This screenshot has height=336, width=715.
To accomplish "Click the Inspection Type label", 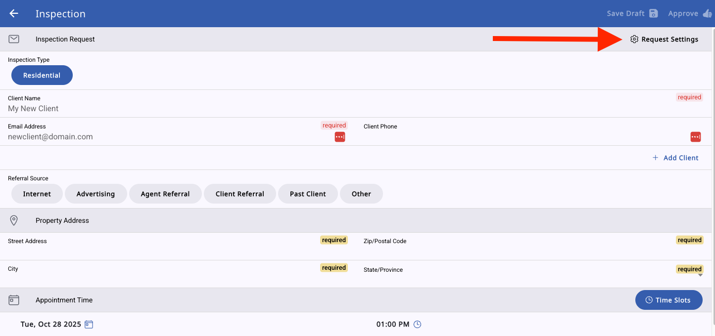I will click(x=29, y=60).
